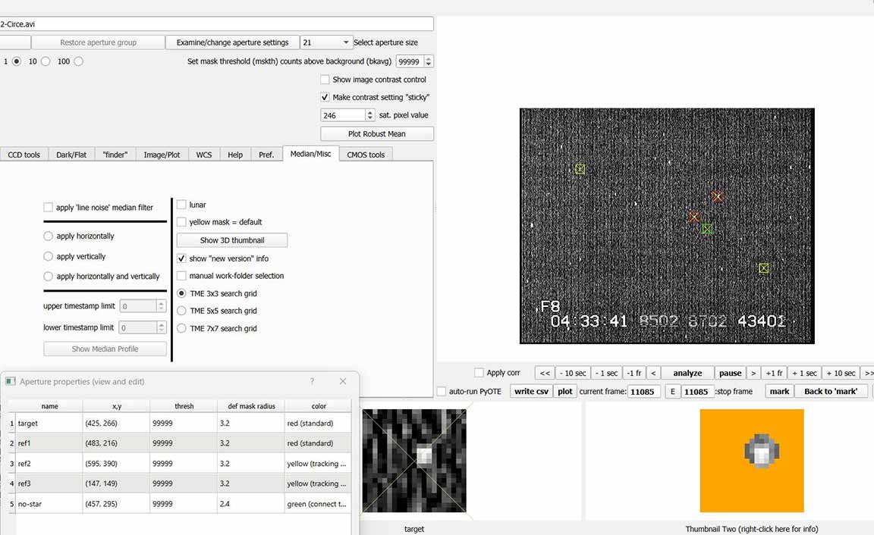Image resolution: width=874 pixels, height=535 pixels.
Task: Click the '<<' rewind to start button
Action: pyautogui.click(x=544, y=373)
